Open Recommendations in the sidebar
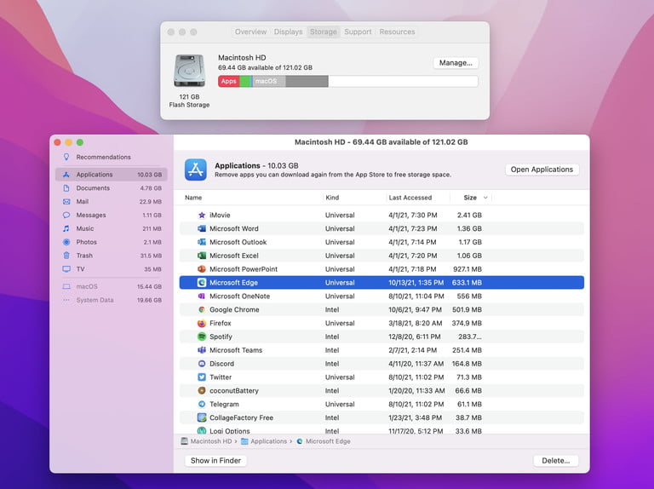Screen dimensions: 654x489 click(x=103, y=158)
